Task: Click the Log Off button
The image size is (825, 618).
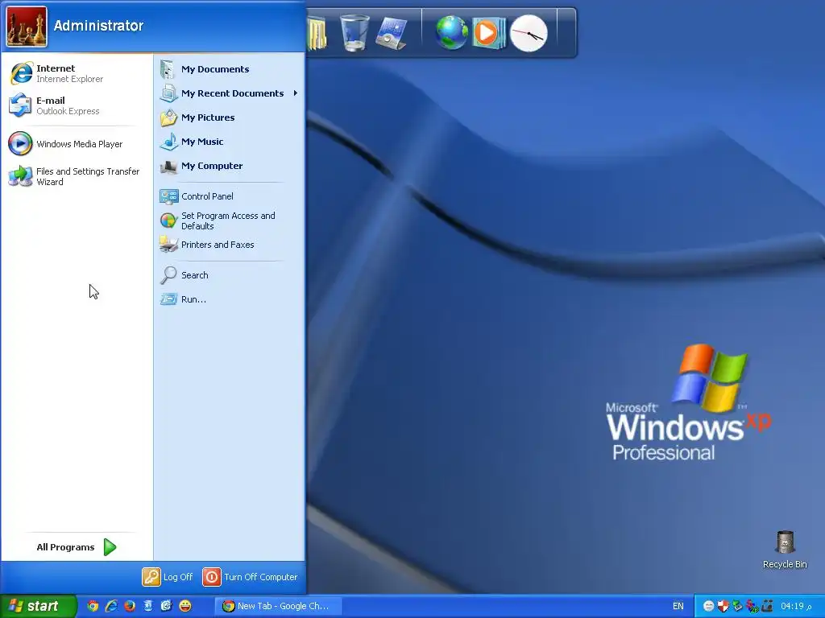Action: click(x=168, y=577)
